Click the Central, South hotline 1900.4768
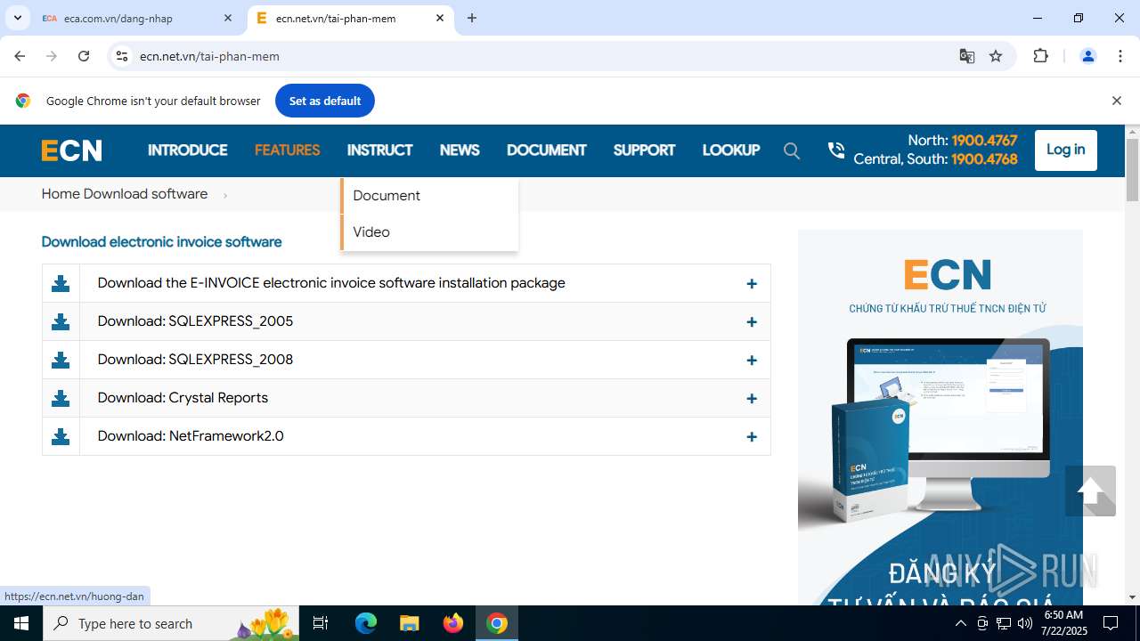This screenshot has width=1140, height=641. coord(984,159)
